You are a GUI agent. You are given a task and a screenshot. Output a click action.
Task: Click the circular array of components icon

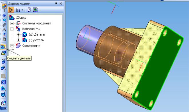(3, 94)
